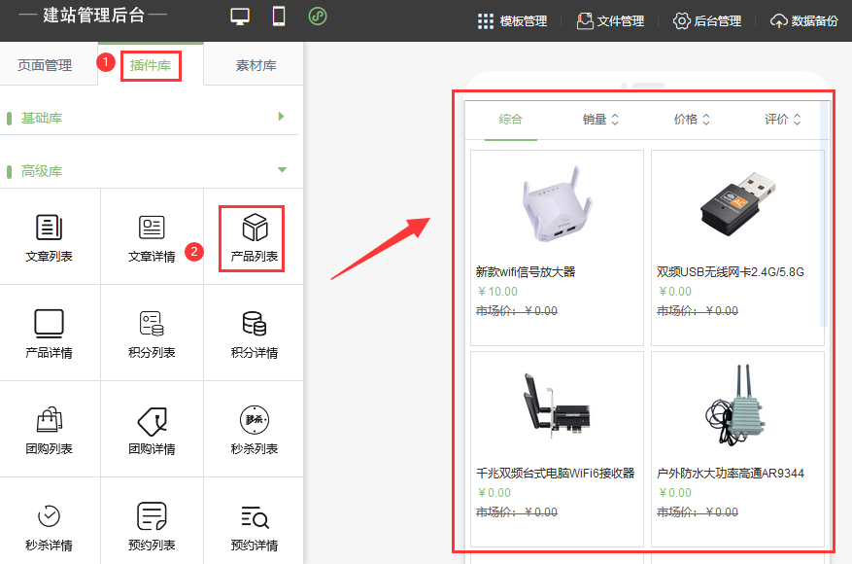Click the 千兆双频台式电脑WiFi6接收器 title
The image size is (852, 564).
tap(556, 474)
